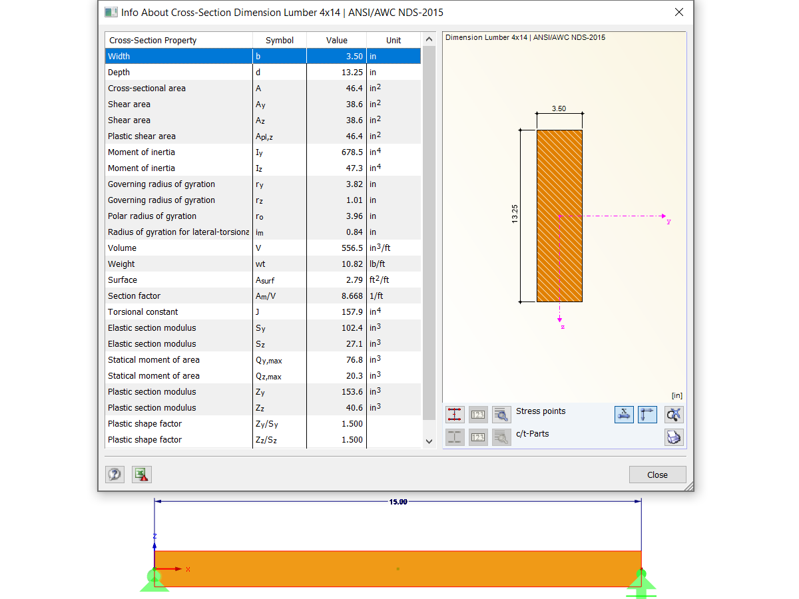799x599 pixels.
Task: Expand the Cross-Section Property column header
Action: [178, 40]
